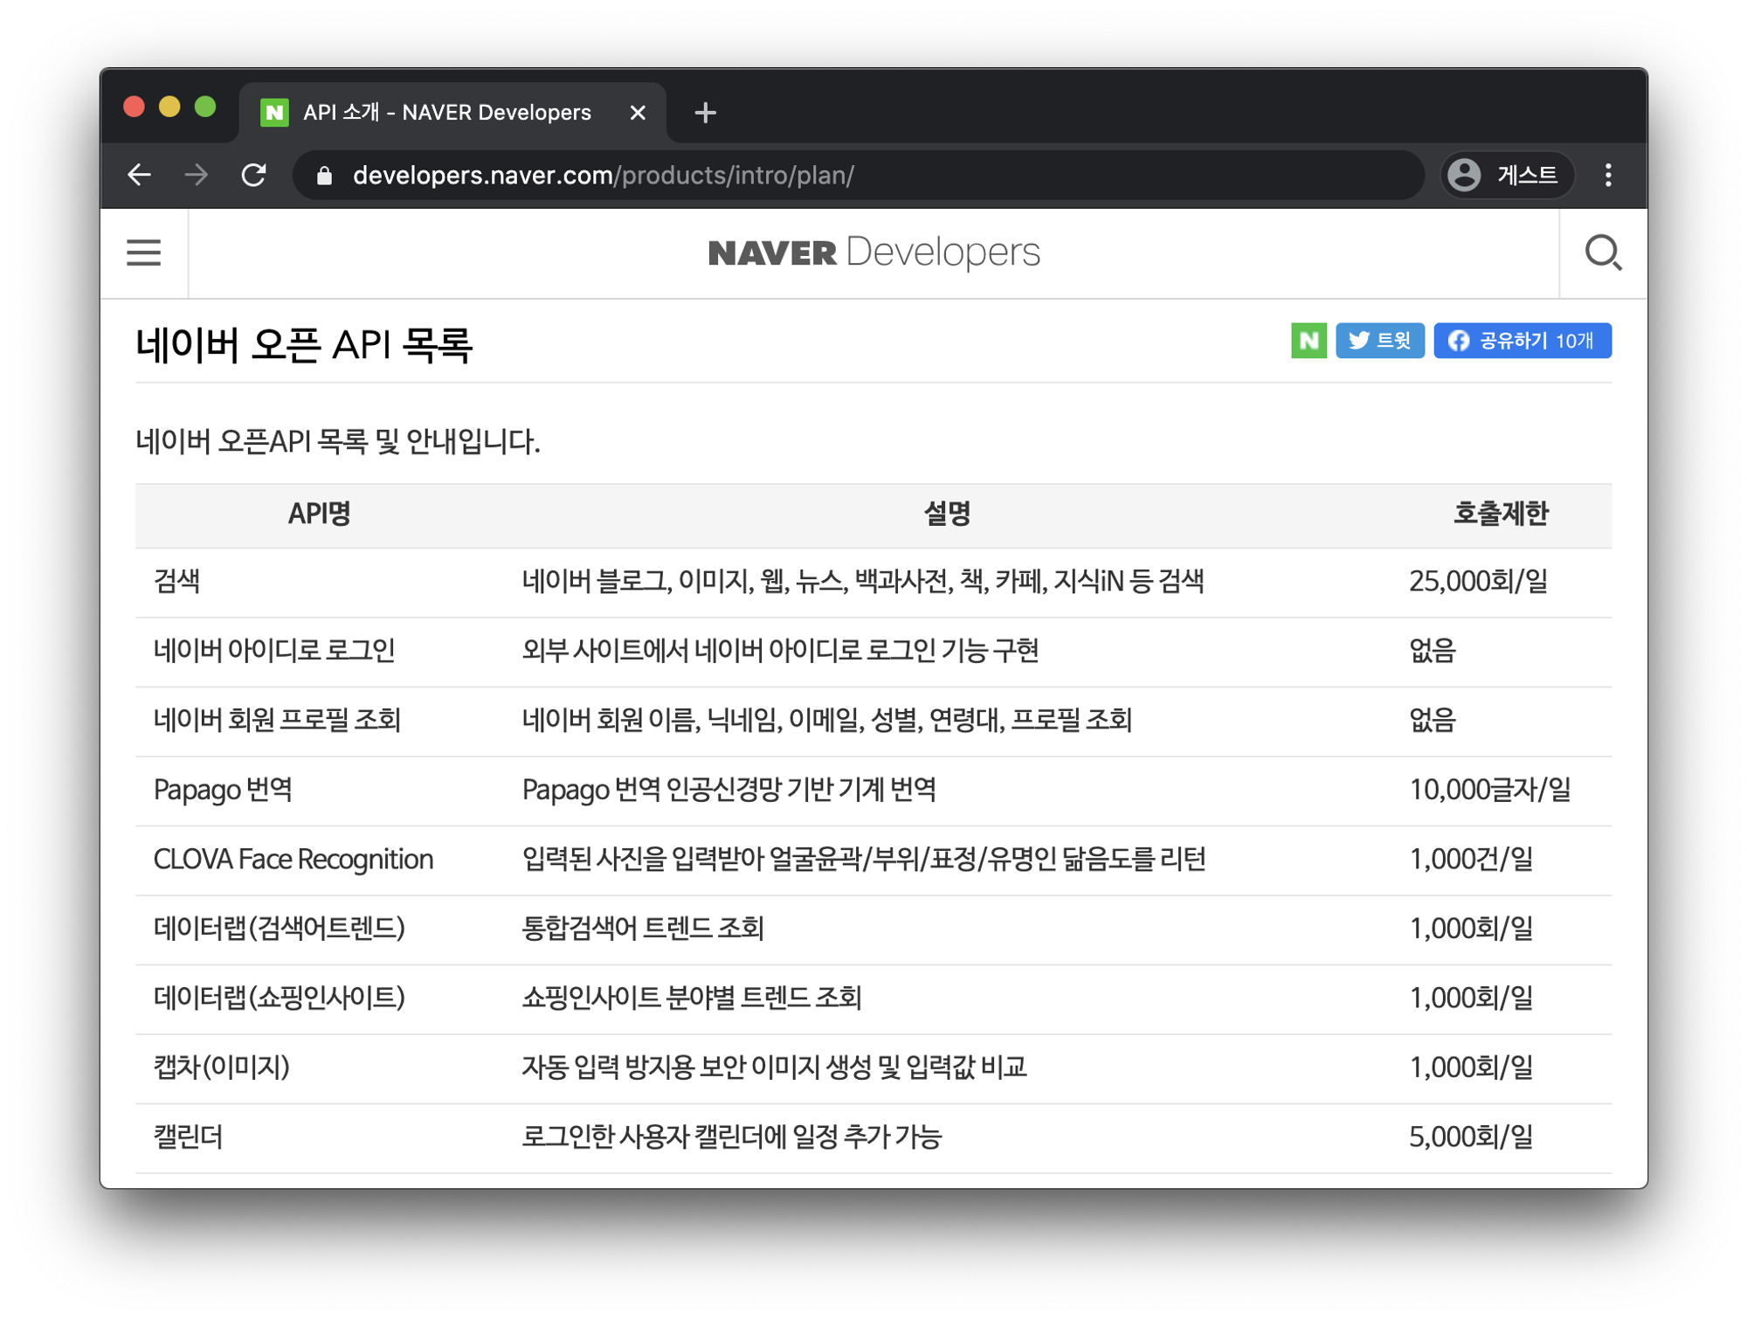Go back using the browser back arrow
This screenshot has width=1747, height=1320.
pos(140,175)
